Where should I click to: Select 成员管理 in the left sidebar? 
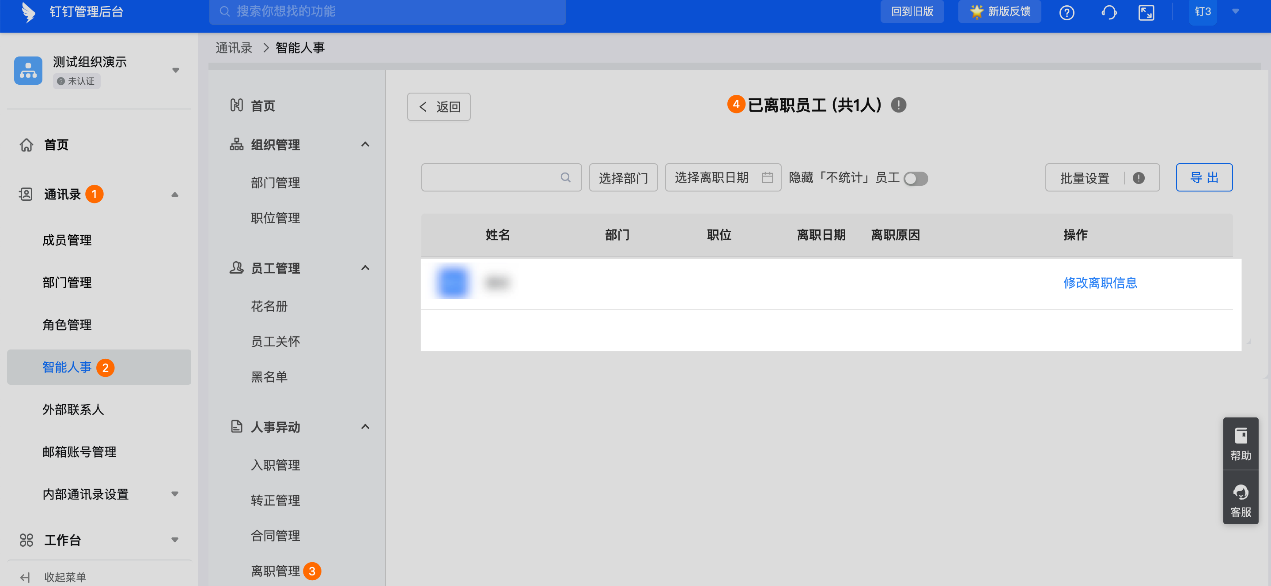point(67,240)
